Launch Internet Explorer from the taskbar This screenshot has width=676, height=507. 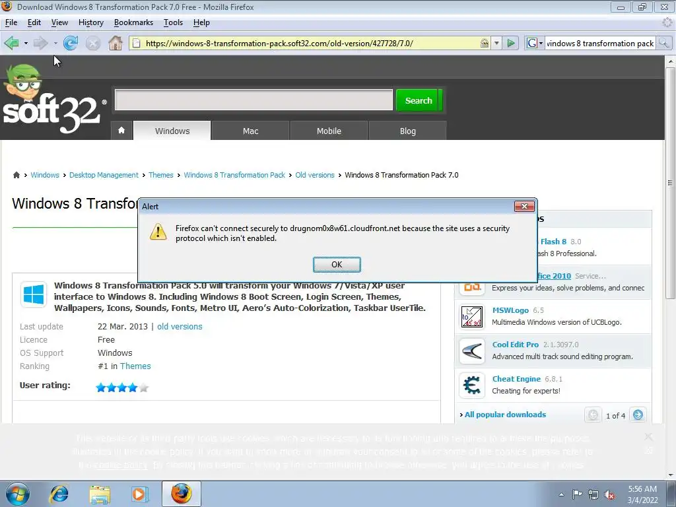tap(59, 494)
